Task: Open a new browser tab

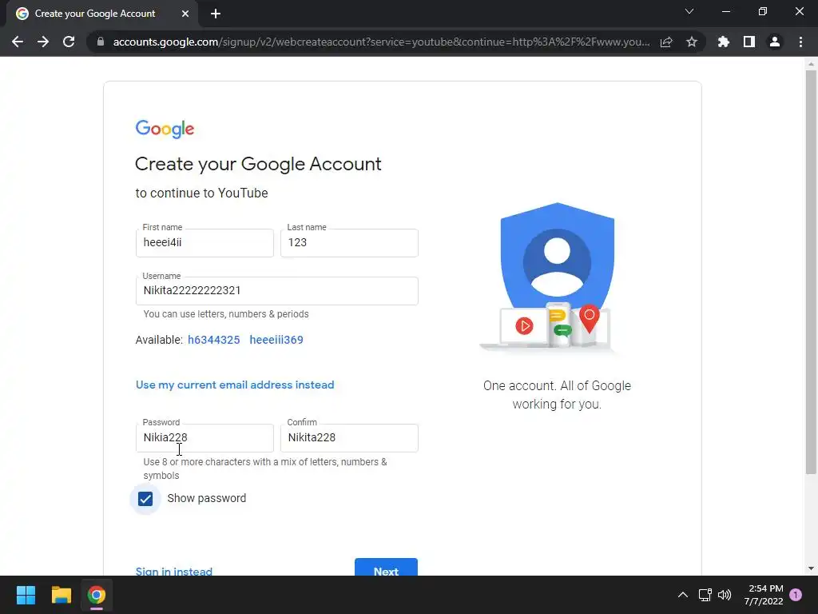Action: click(x=216, y=14)
